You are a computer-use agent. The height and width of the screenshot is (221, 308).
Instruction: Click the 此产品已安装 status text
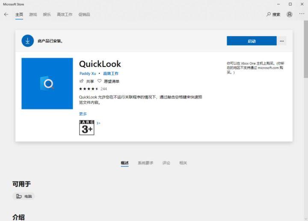50,41
